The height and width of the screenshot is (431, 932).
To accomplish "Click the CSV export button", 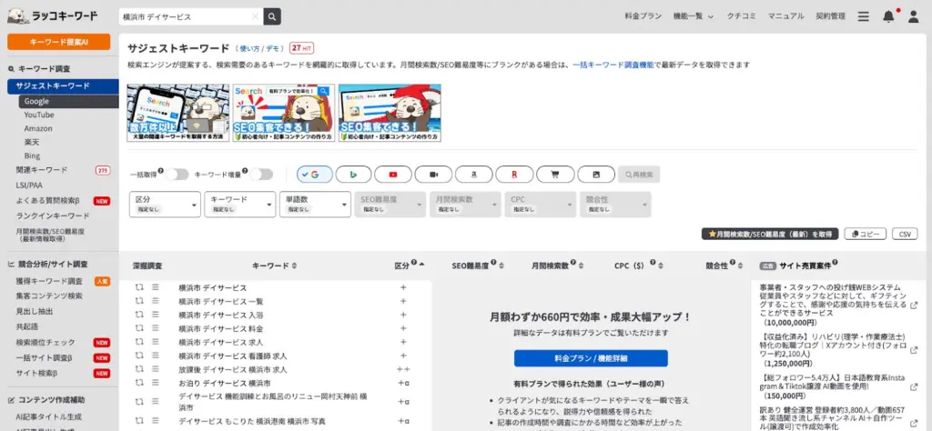I will click(905, 234).
